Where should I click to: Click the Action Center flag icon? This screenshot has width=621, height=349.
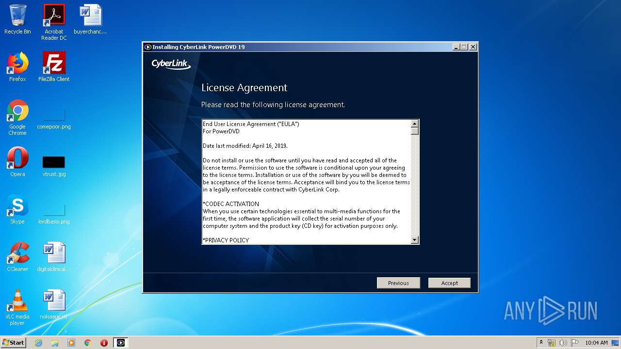[x=575, y=343]
